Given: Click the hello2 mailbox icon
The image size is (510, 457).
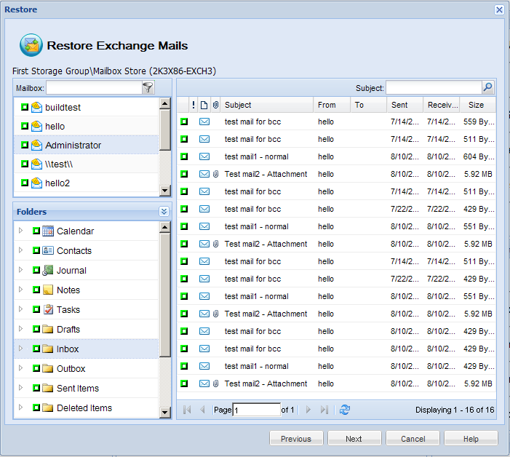Looking at the screenshot, I should pyautogui.click(x=37, y=183).
